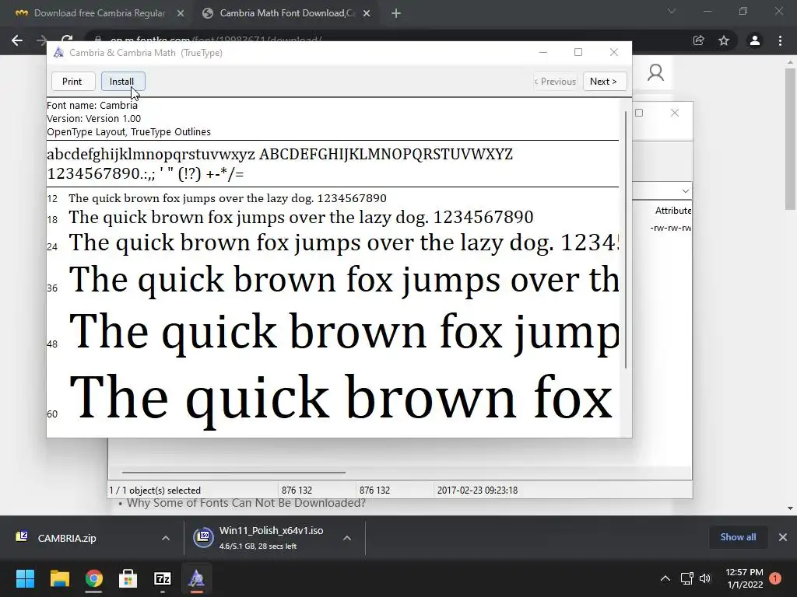Screen dimensions: 797x597
Task: Show hidden system tray icons
Action: 665,578
